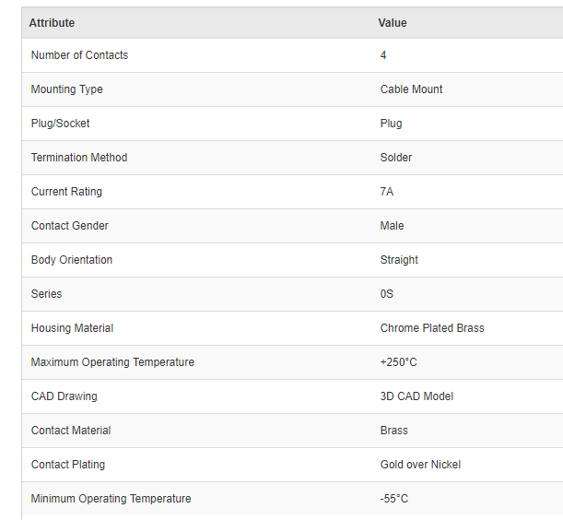The height and width of the screenshot is (520, 563).
Task: Select the Contact Material attribute label
Action: pos(71,431)
